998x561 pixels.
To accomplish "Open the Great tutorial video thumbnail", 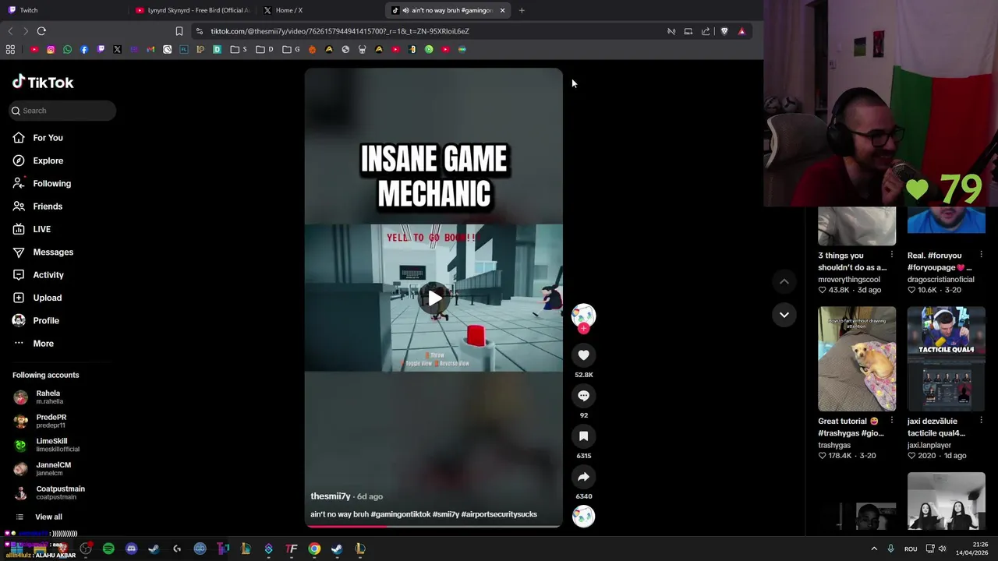I will [857, 358].
